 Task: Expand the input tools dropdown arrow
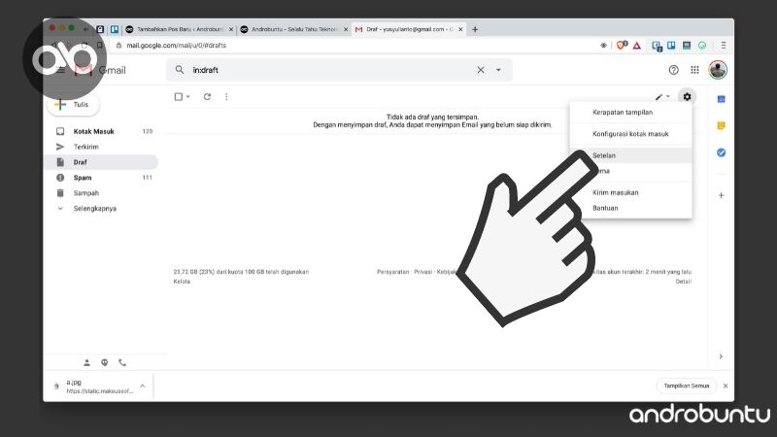[x=668, y=96]
